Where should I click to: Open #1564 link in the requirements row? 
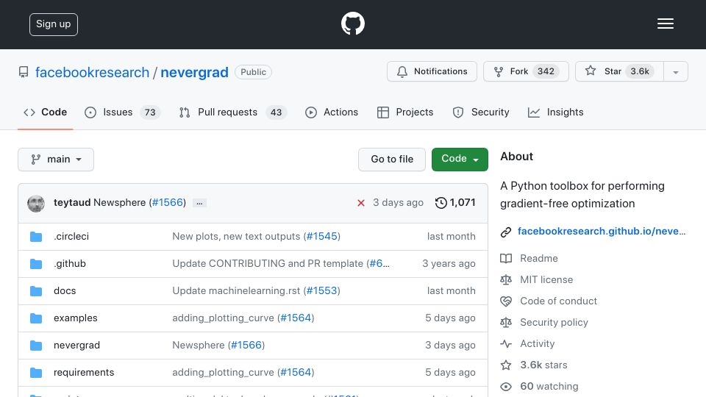(296, 373)
